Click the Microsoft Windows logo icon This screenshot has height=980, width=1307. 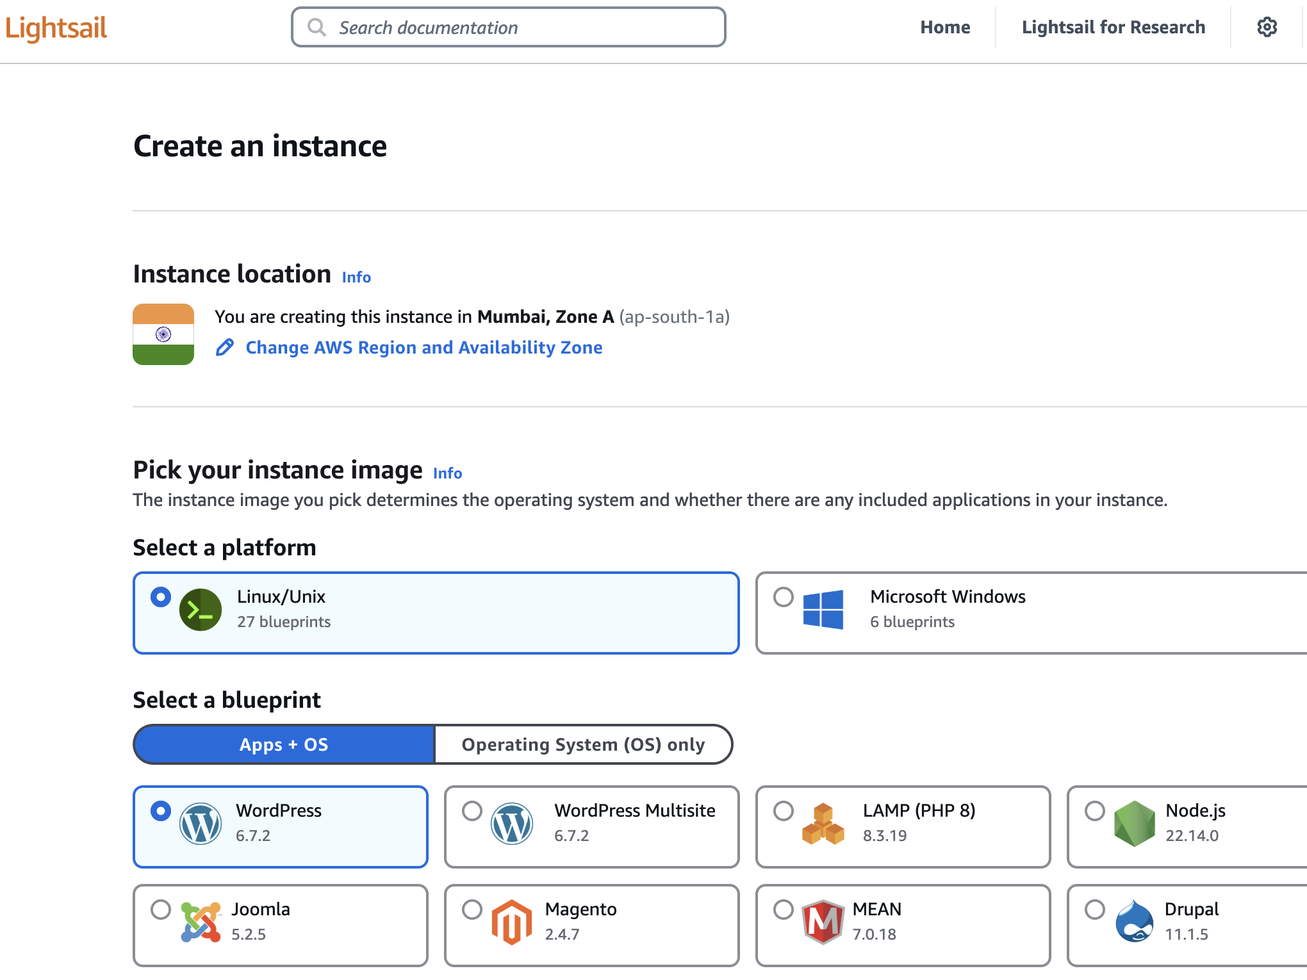[x=823, y=610]
